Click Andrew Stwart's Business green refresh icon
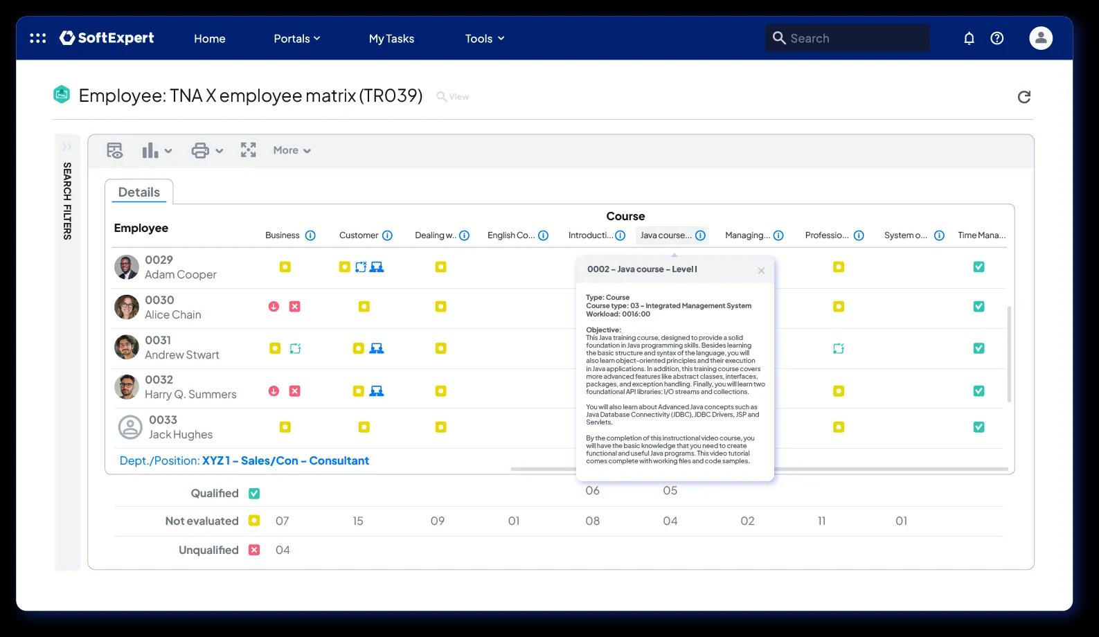Image resolution: width=1099 pixels, height=637 pixels. point(295,348)
